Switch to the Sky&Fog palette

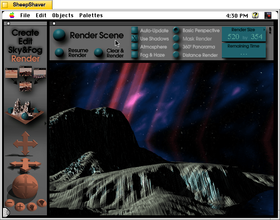(x=25, y=50)
